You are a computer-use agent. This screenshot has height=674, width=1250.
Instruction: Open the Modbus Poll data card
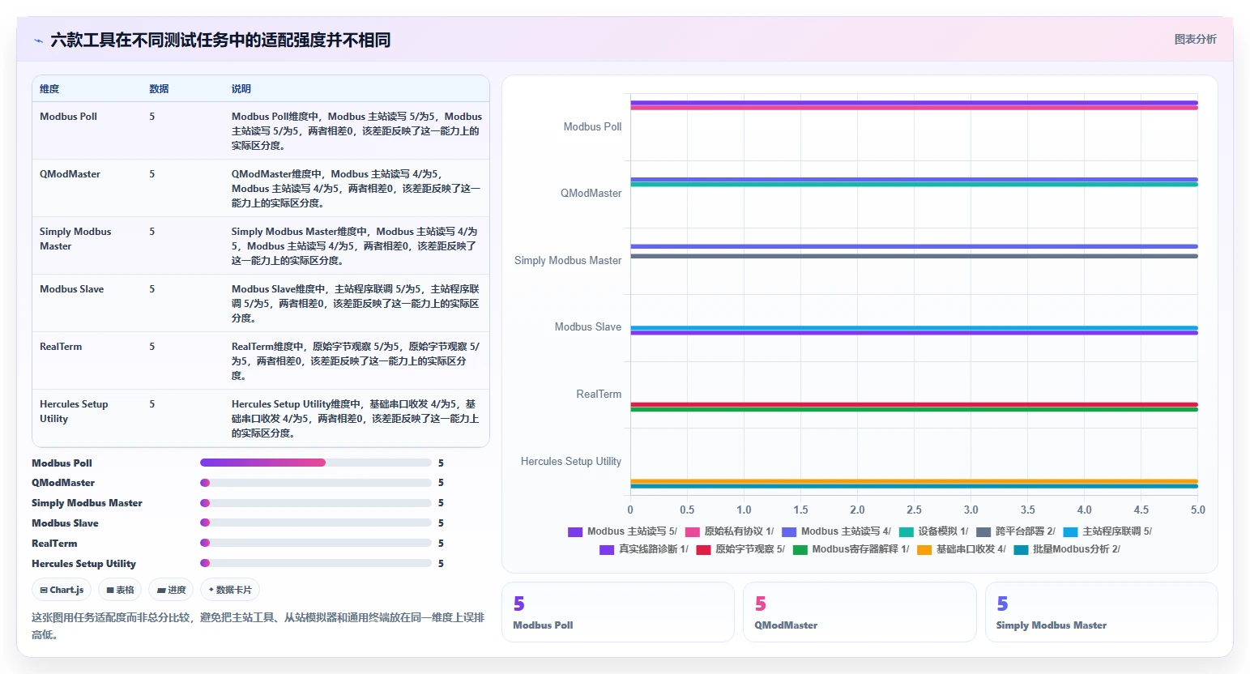(618, 612)
